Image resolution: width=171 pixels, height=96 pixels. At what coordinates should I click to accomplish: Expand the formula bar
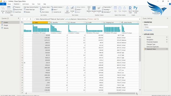click(140, 19)
